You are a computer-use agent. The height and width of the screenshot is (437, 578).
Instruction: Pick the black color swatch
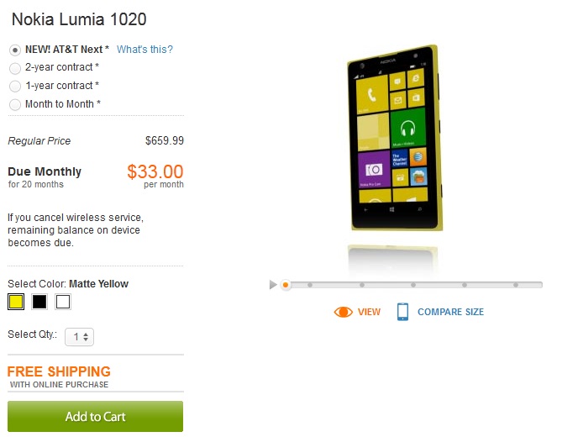[39, 302]
